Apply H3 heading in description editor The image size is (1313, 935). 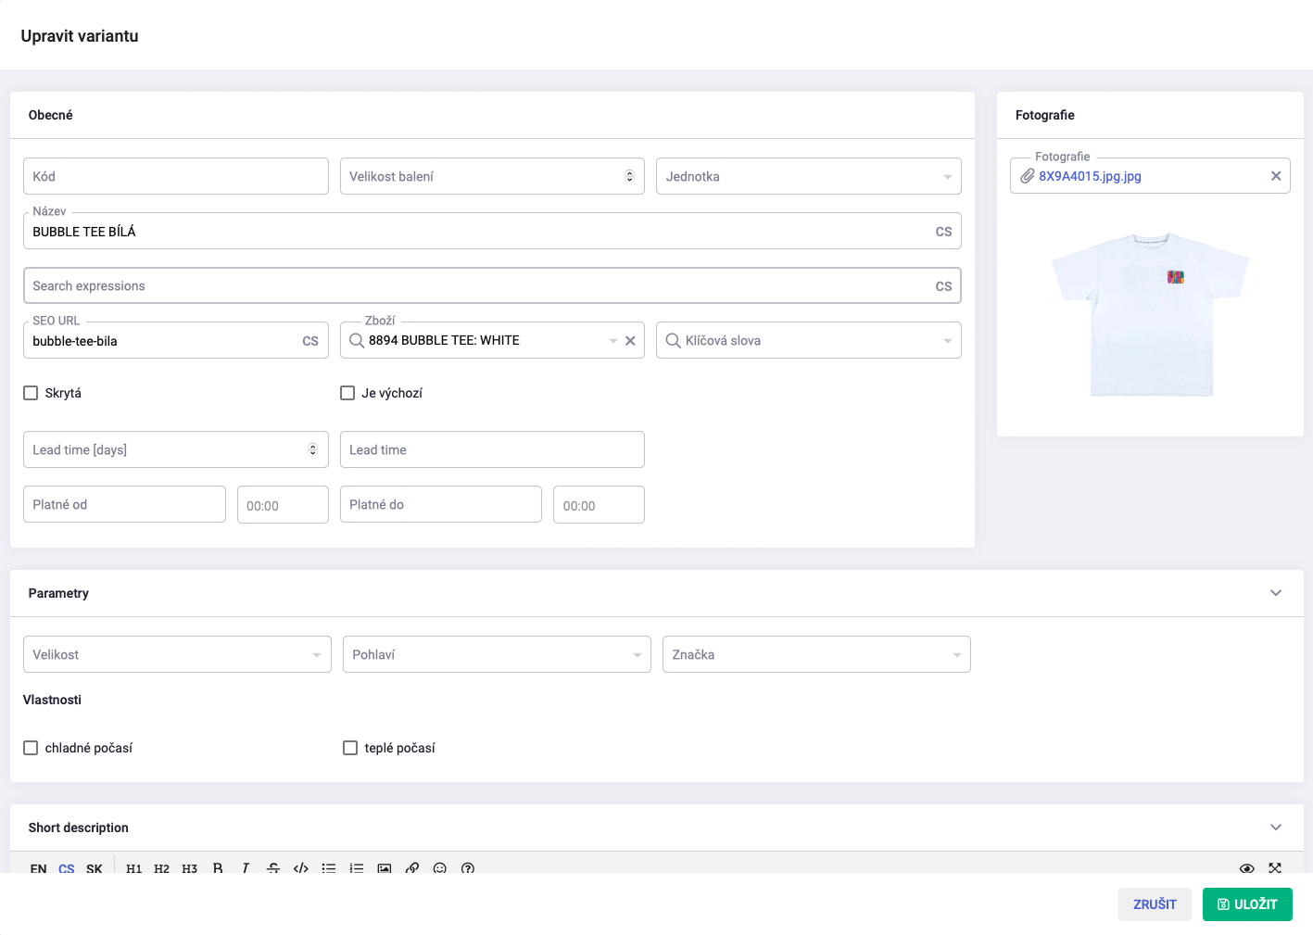(x=190, y=868)
